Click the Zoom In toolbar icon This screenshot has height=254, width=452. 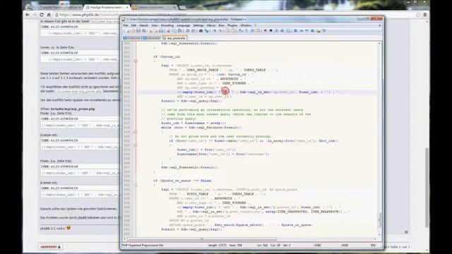(215, 30)
